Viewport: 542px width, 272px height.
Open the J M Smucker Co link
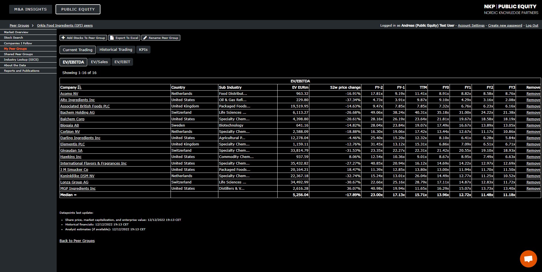coord(74,170)
